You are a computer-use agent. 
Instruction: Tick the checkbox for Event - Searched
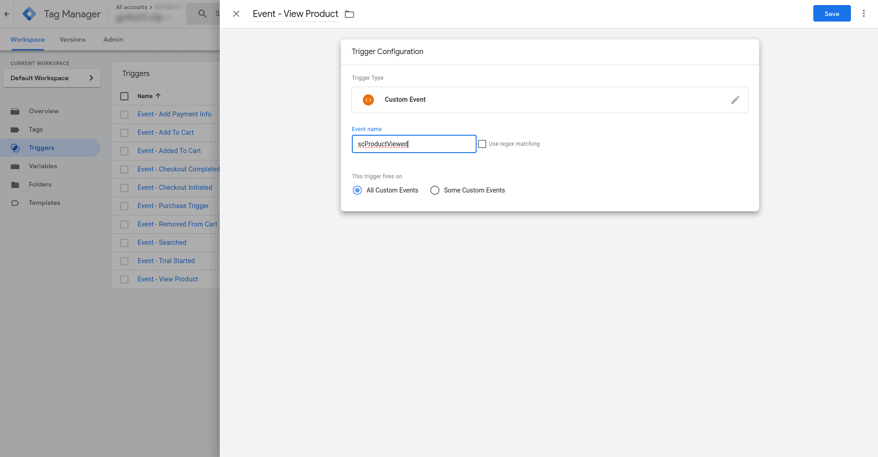(x=124, y=243)
